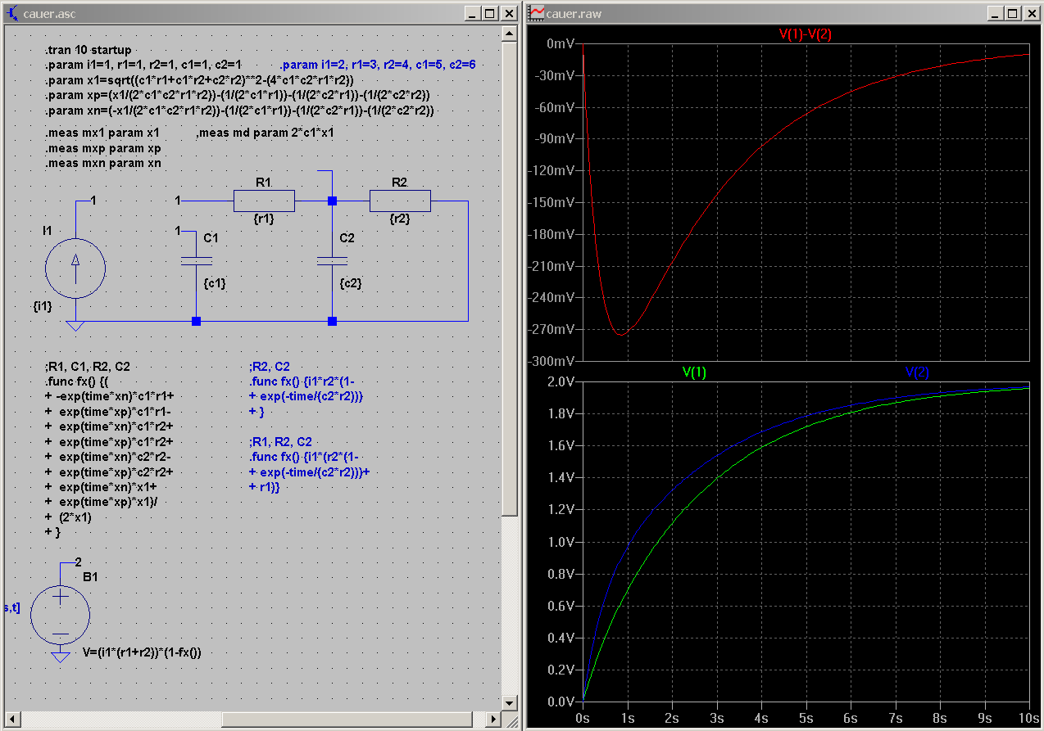Close the cauer.raw window
1044x731 pixels.
[x=1030, y=13]
